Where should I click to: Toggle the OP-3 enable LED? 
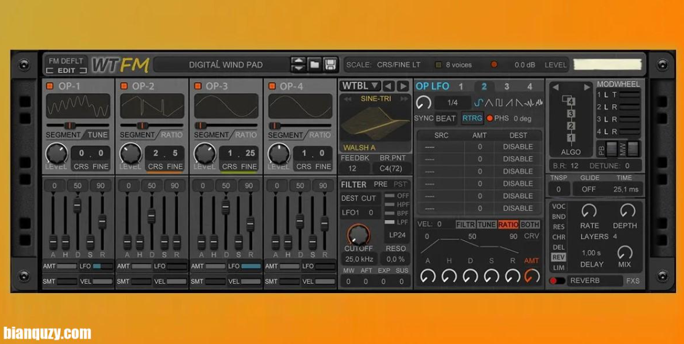198,86
